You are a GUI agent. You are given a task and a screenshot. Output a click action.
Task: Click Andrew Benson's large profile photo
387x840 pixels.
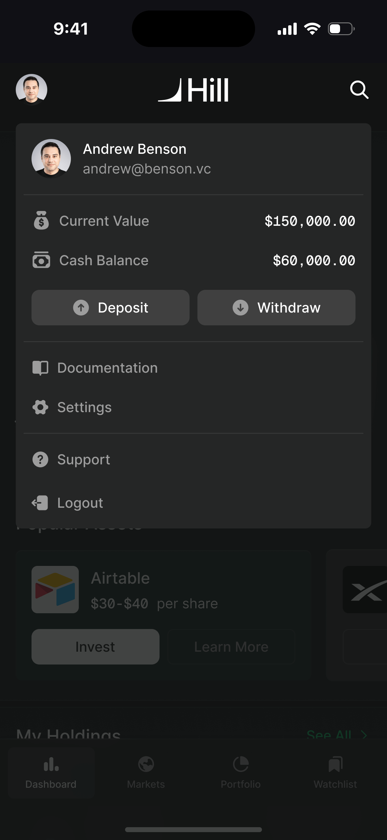[x=51, y=158]
